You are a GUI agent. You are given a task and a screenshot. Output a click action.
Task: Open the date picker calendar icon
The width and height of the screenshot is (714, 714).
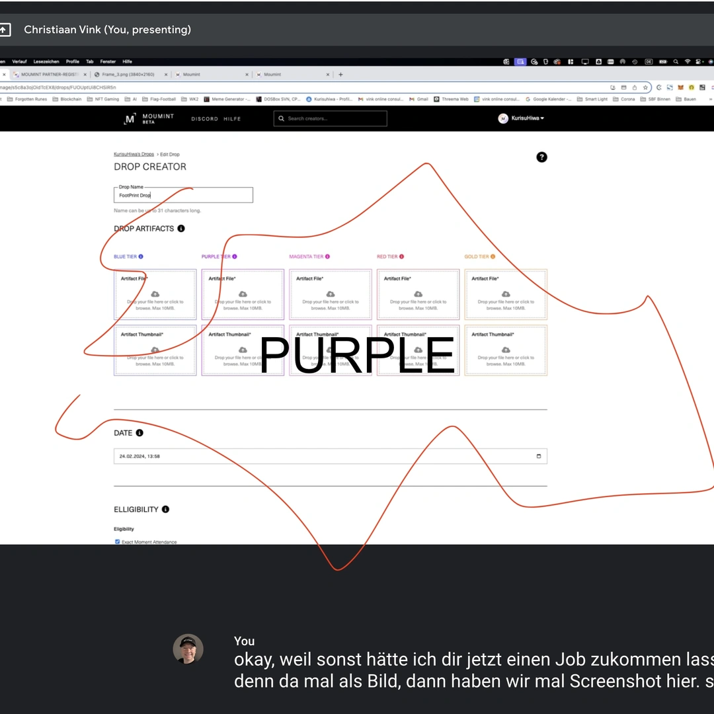coord(539,456)
